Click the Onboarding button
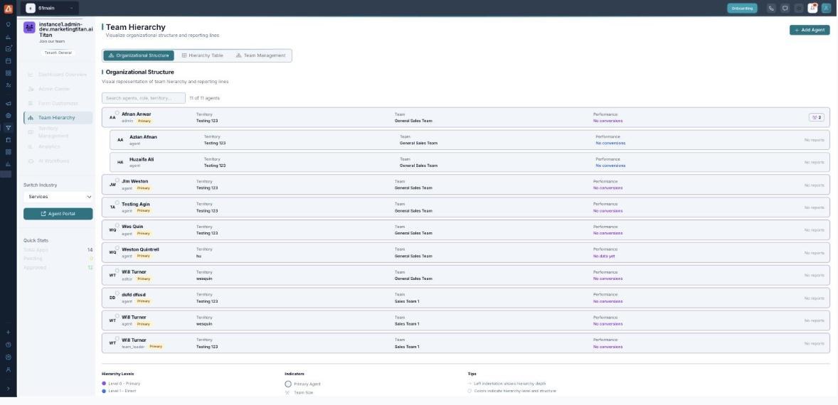This screenshot has width=838, height=405. 743,8
